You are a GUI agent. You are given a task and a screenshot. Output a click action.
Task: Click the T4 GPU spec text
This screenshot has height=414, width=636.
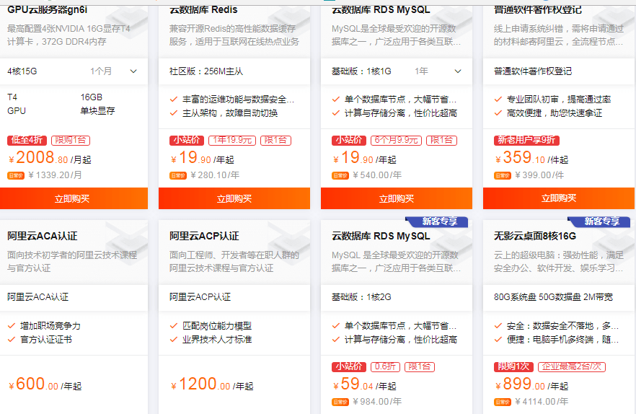[17, 104]
